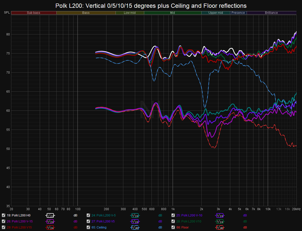This screenshot has height=231, width=302.
Task: Click the legend label 25: Polk L200 V-10
Action: coord(189,215)
